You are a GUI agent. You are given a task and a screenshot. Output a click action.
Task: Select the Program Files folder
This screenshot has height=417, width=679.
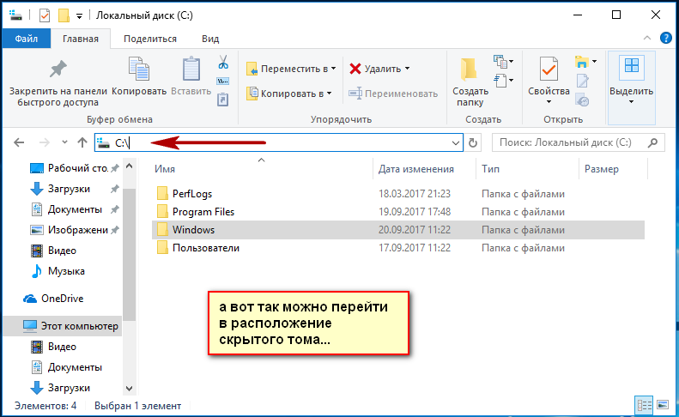tap(203, 212)
